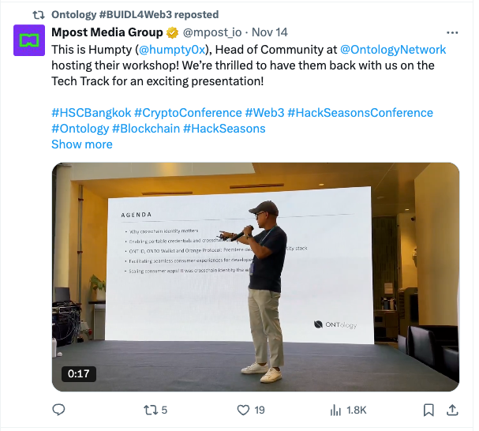This screenshot has height=431, width=479.
Task: Click the #Blockchain hashtag
Action: [147, 129]
